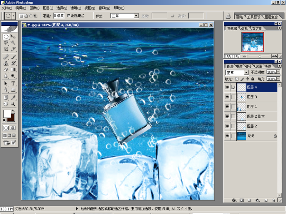This screenshot has width=286, height=214.
Task: Click background color swatch
Action: (x=12, y=119)
